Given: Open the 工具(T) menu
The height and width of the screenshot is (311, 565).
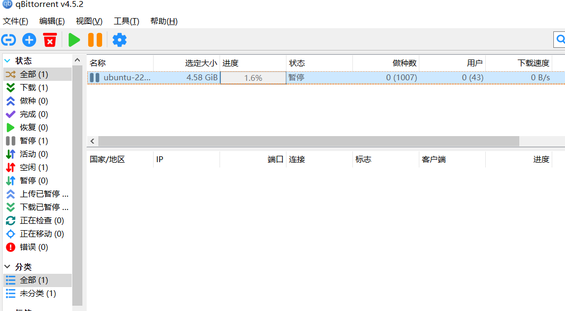Looking at the screenshot, I should coord(127,21).
